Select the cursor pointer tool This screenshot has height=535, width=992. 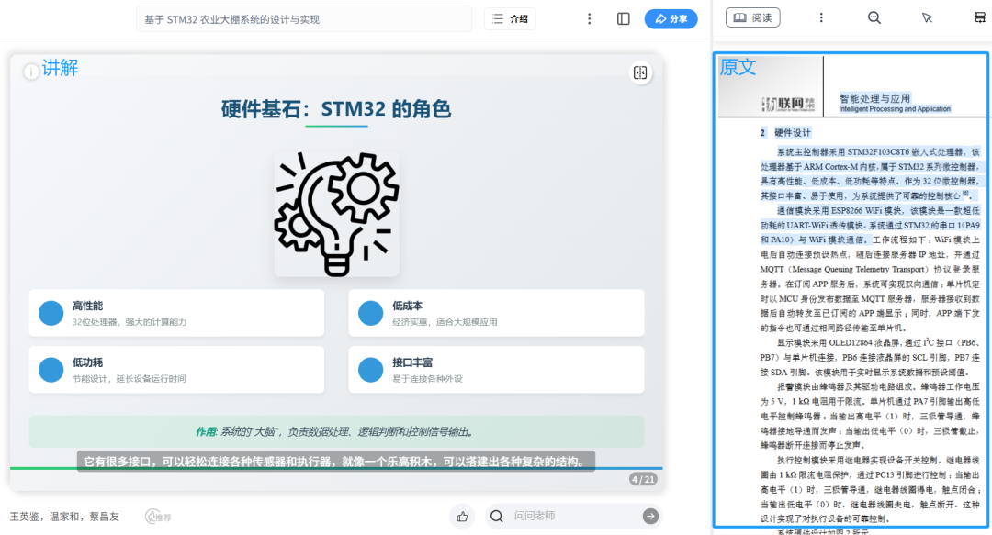927,17
